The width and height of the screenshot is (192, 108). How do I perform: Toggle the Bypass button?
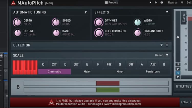tap(173, 3)
